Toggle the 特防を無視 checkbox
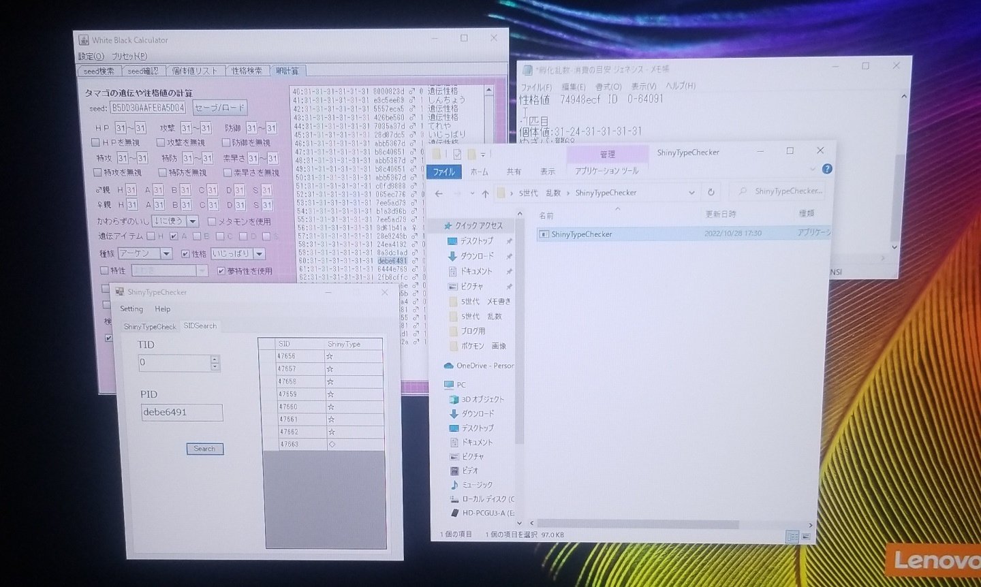981x587 pixels. click(x=163, y=172)
